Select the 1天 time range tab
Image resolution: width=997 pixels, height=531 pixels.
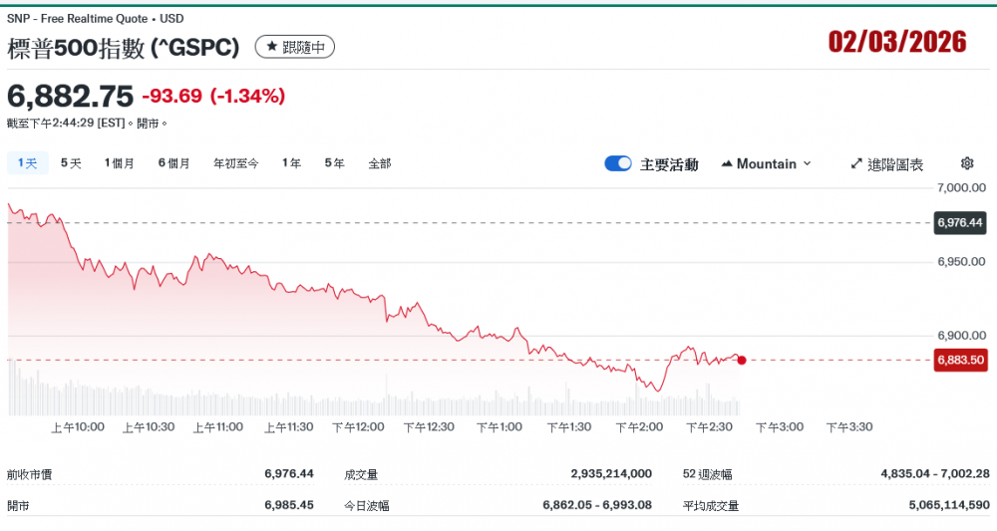pos(27,163)
